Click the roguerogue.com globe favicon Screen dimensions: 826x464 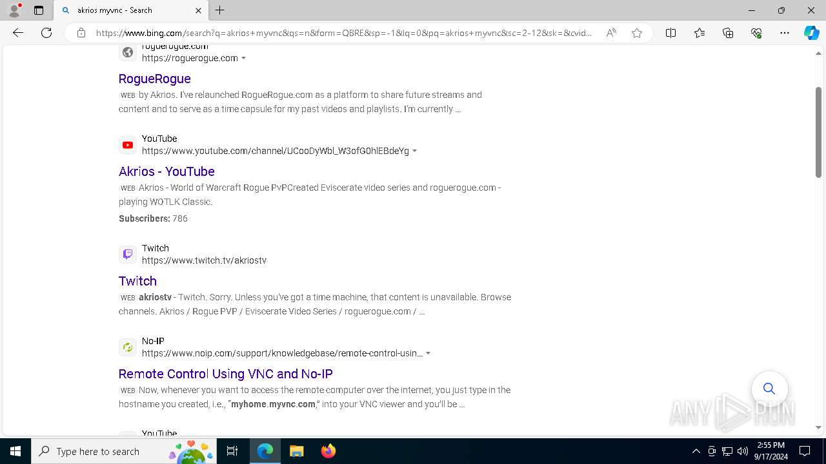click(128, 52)
